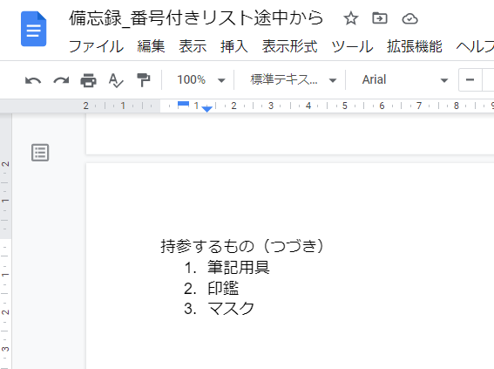
Task: Click the list number 2.
Action: click(190, 289)
